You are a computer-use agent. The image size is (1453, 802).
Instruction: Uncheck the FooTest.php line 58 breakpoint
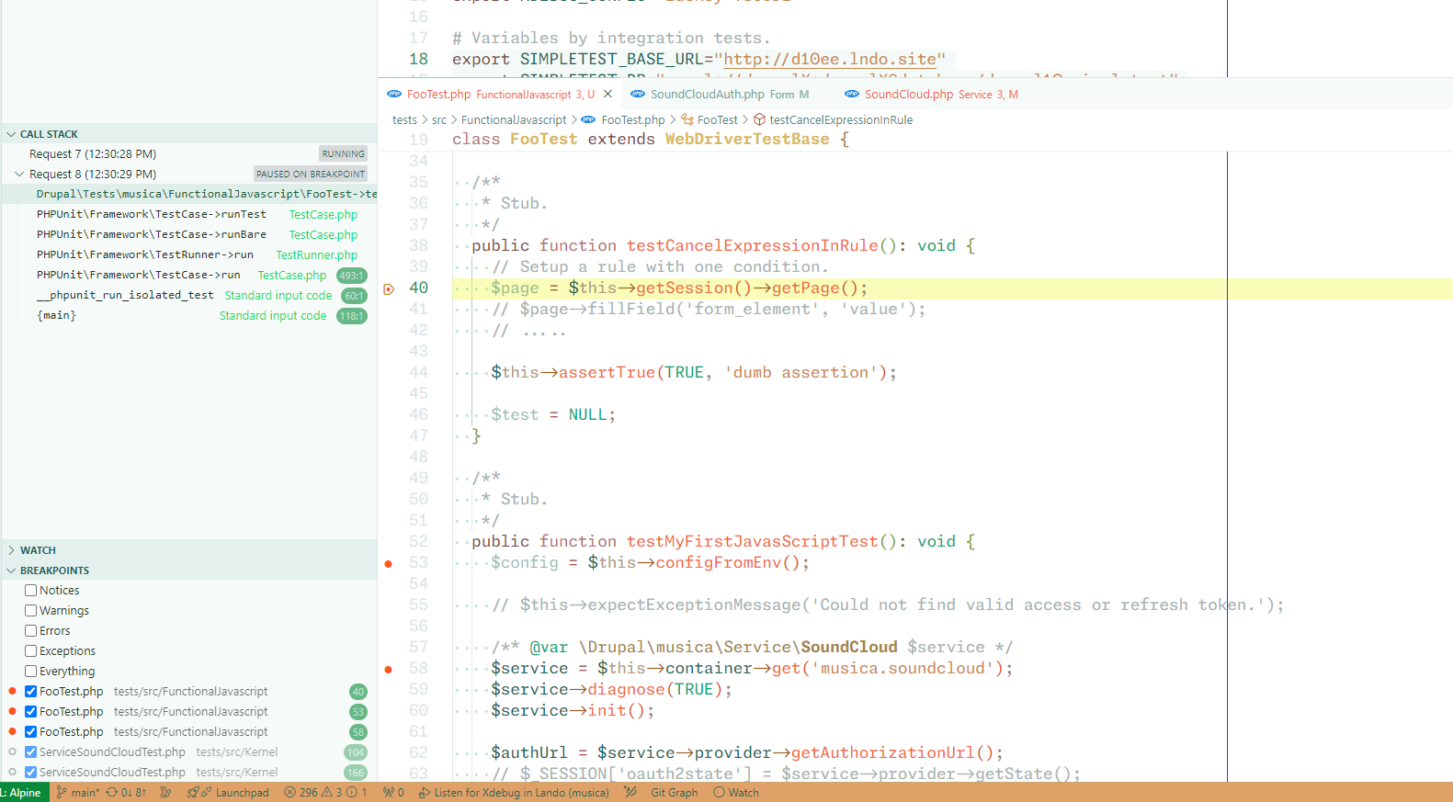(31, 732)
